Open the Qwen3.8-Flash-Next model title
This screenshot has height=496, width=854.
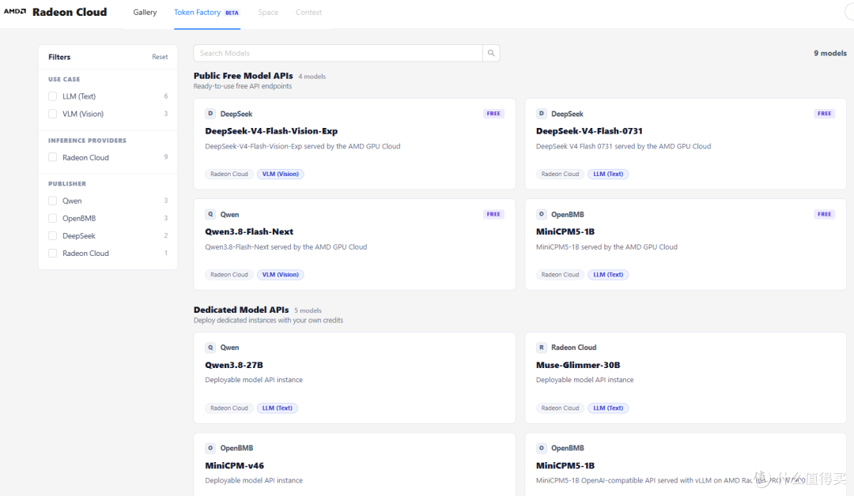click(249, 231)
